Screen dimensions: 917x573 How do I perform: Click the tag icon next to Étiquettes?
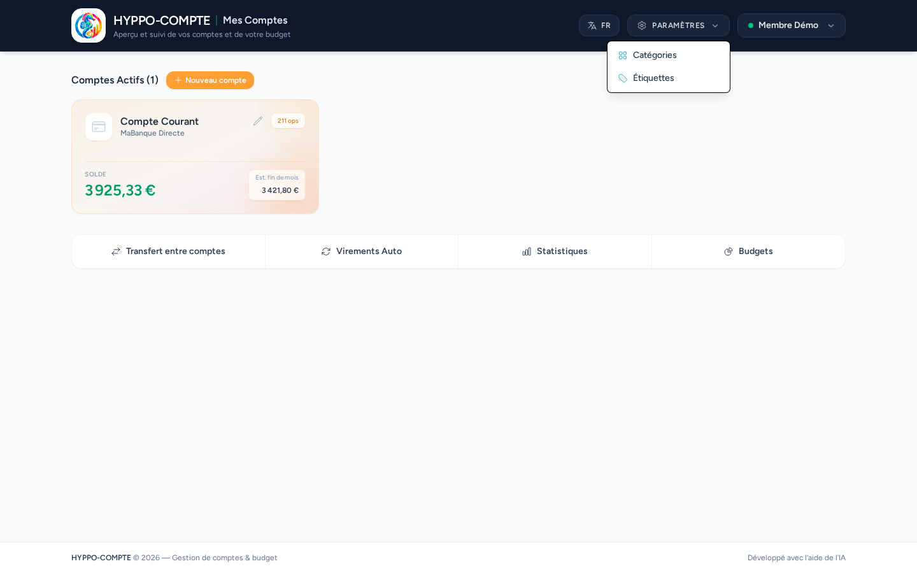pyautogui.click(x=623, y=78)
